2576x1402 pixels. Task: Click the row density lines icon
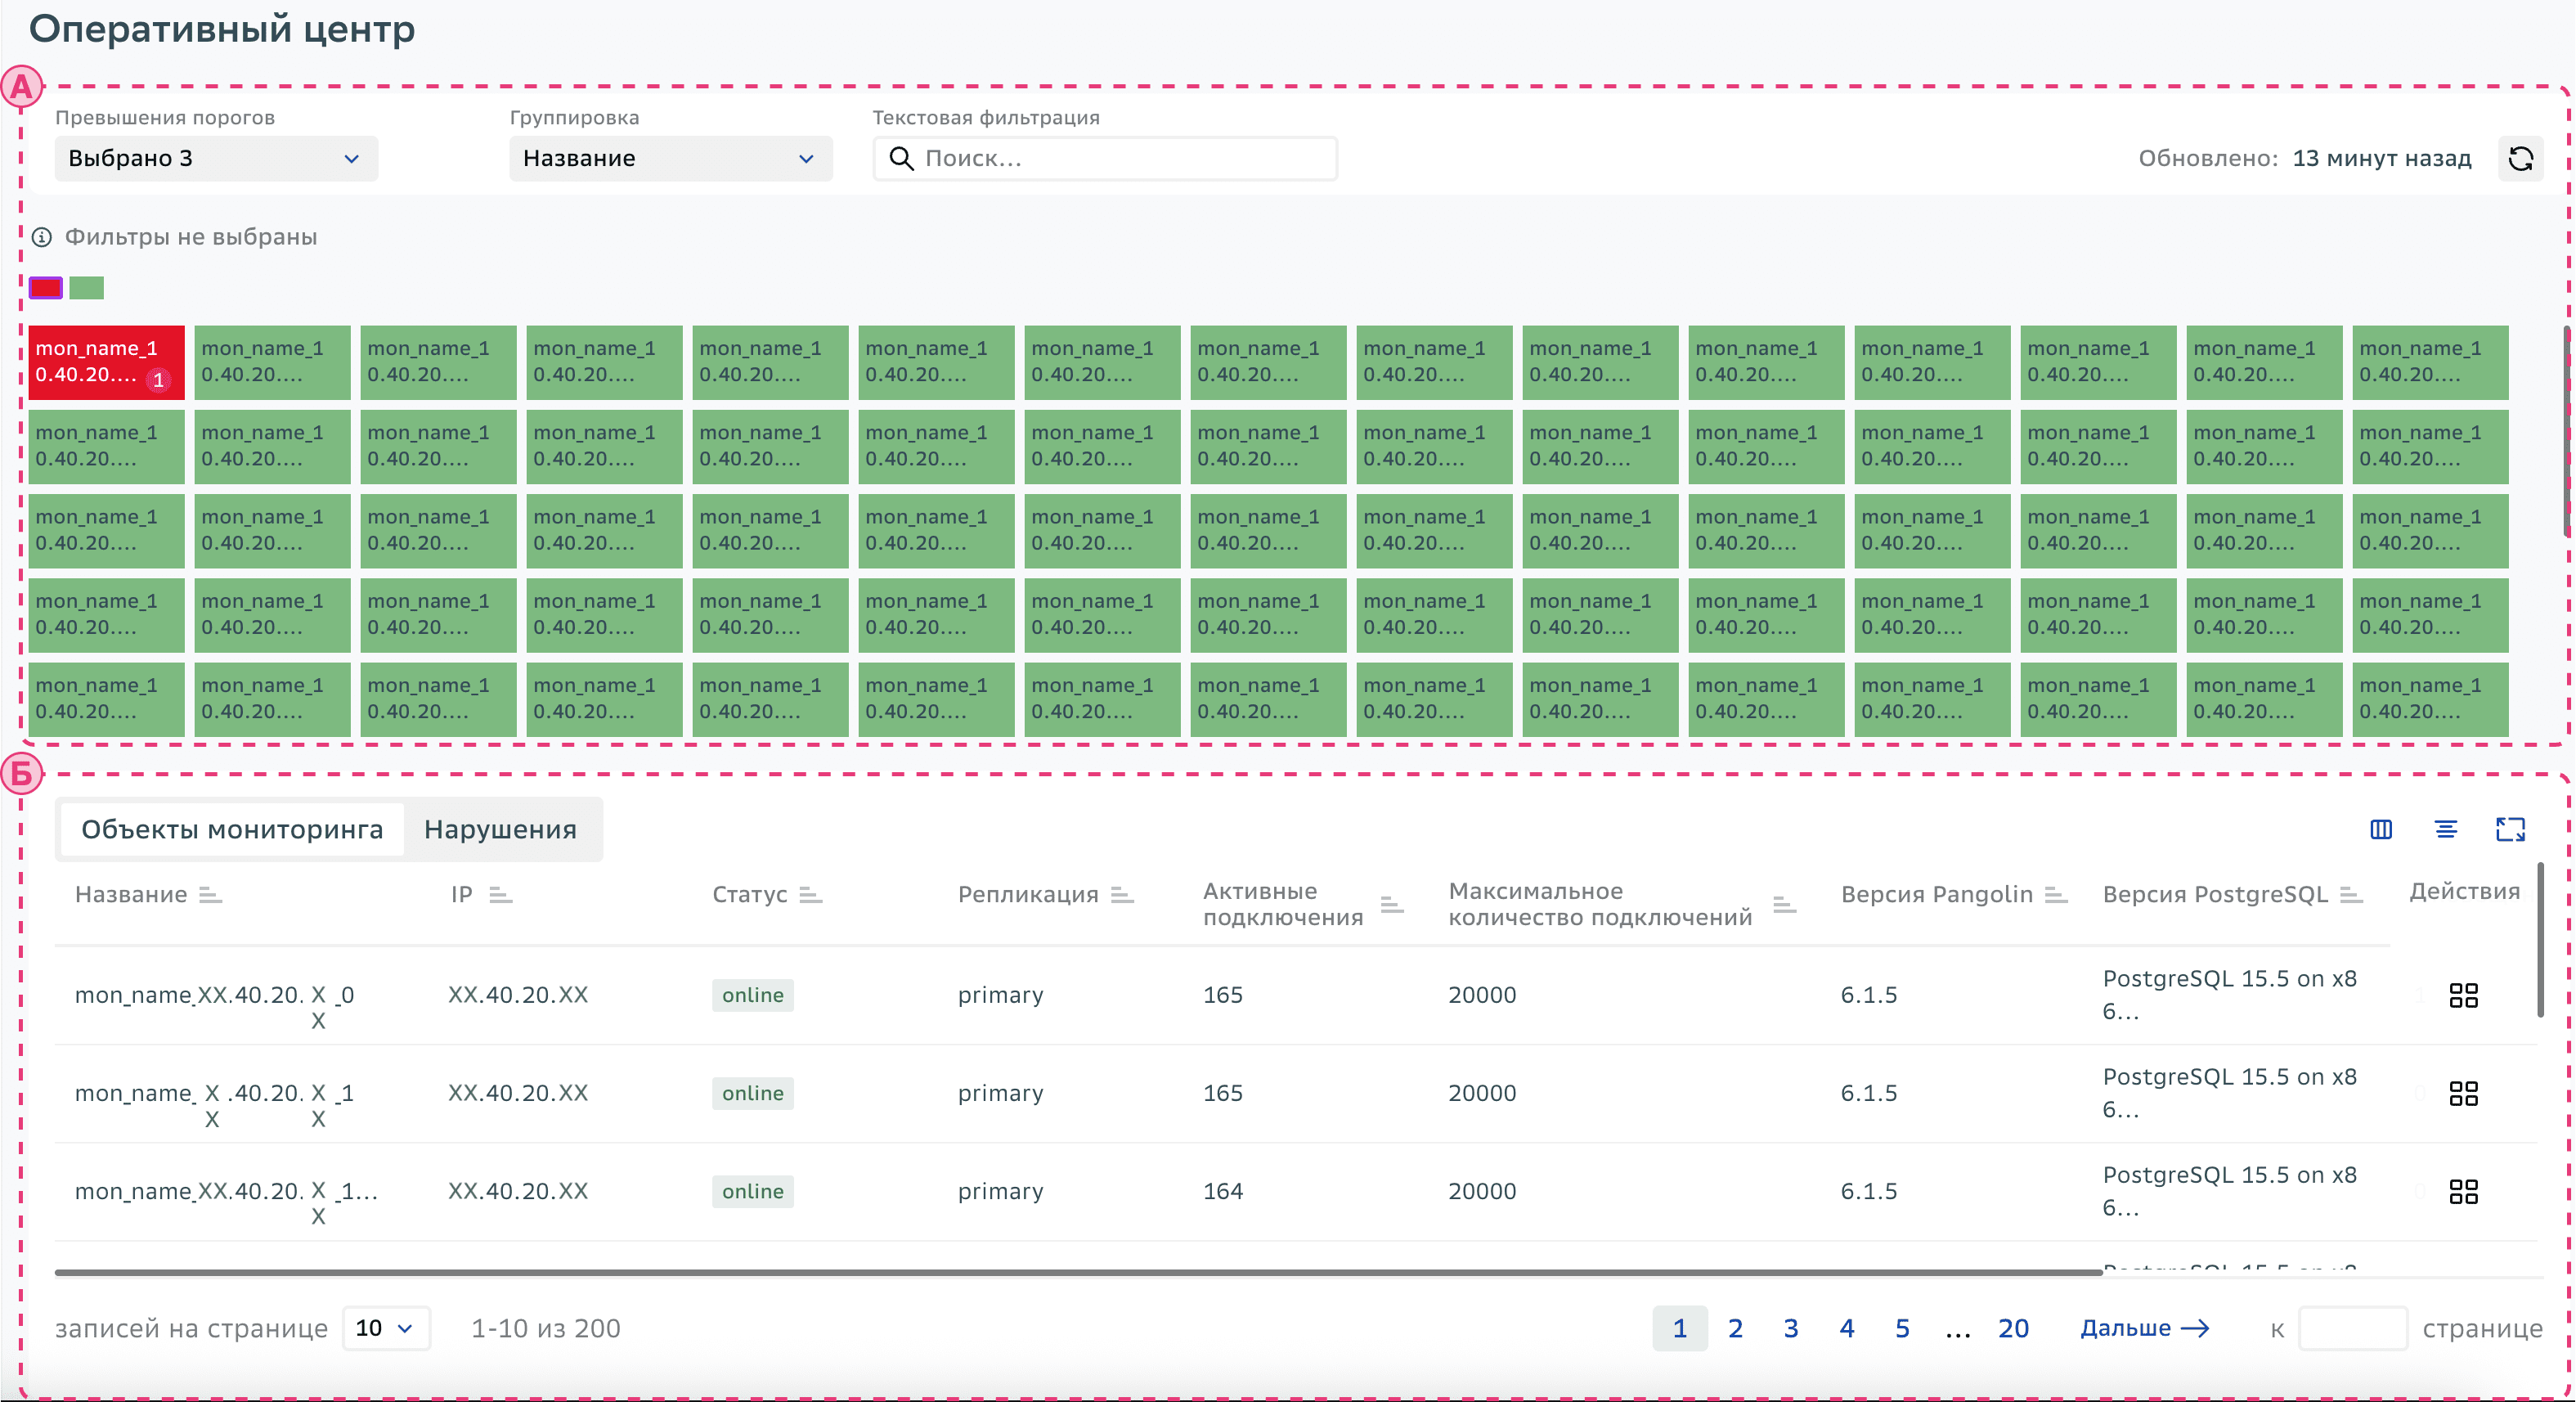[2446, 829]
